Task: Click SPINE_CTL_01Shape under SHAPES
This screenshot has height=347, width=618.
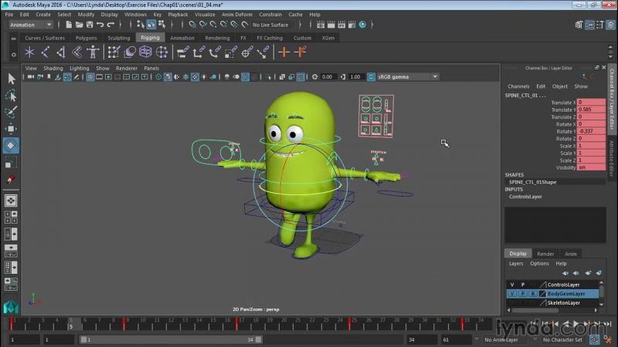Action: tap(532, 182)
